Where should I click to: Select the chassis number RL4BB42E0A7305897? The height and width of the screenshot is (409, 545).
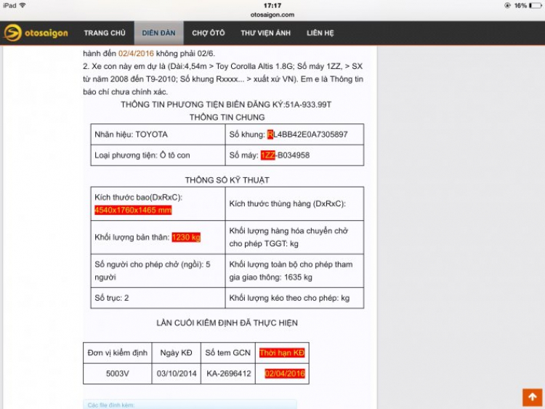coord(307,134)
